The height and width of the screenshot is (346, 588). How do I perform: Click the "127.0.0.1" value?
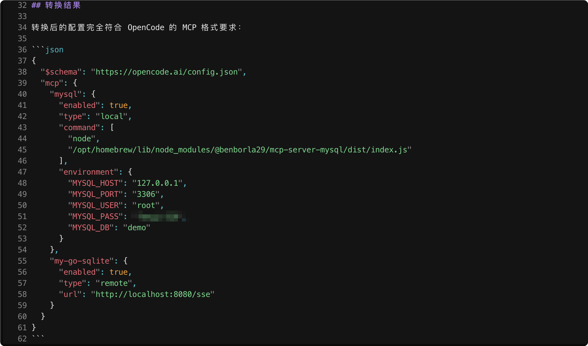[x=157, y=183]
